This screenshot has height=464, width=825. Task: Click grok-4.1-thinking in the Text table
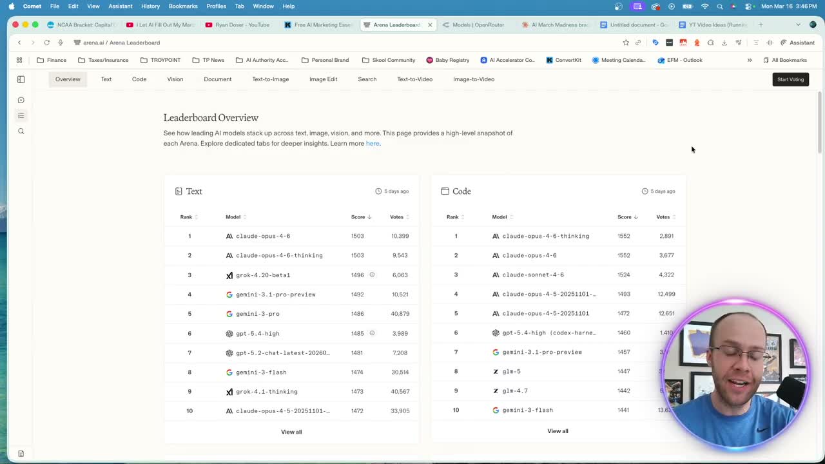267,391
